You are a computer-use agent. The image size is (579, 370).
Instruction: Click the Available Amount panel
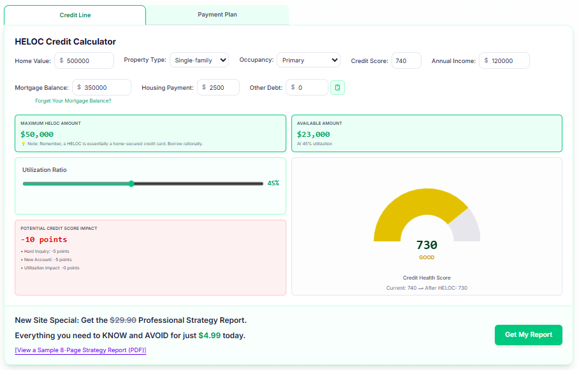426,133
